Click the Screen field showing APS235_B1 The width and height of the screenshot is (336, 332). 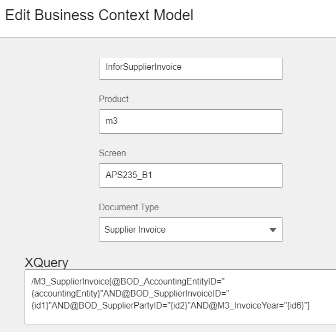[190, 175]
